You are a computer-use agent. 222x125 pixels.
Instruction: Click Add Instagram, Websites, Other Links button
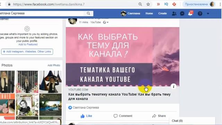click(27, 52)
